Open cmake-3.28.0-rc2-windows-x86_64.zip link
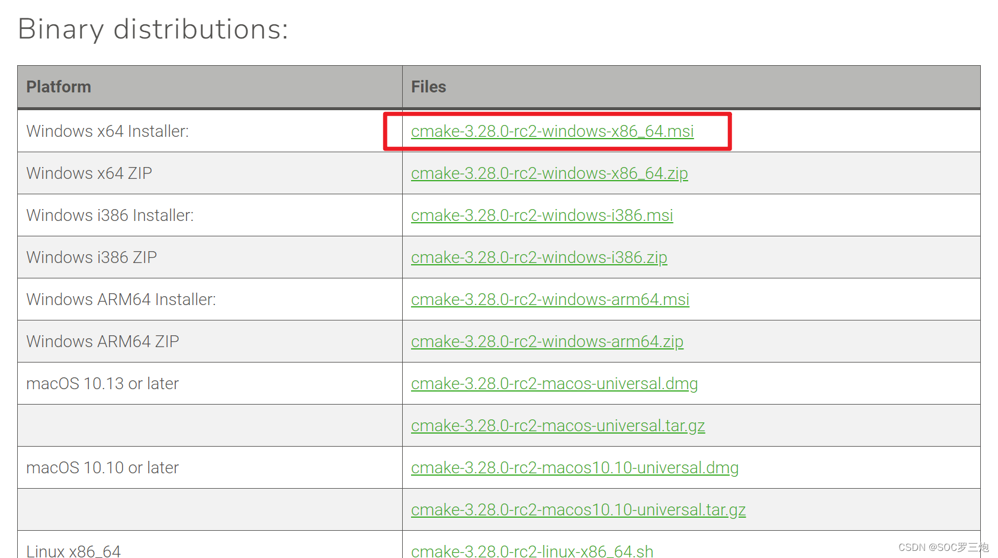 549,174
